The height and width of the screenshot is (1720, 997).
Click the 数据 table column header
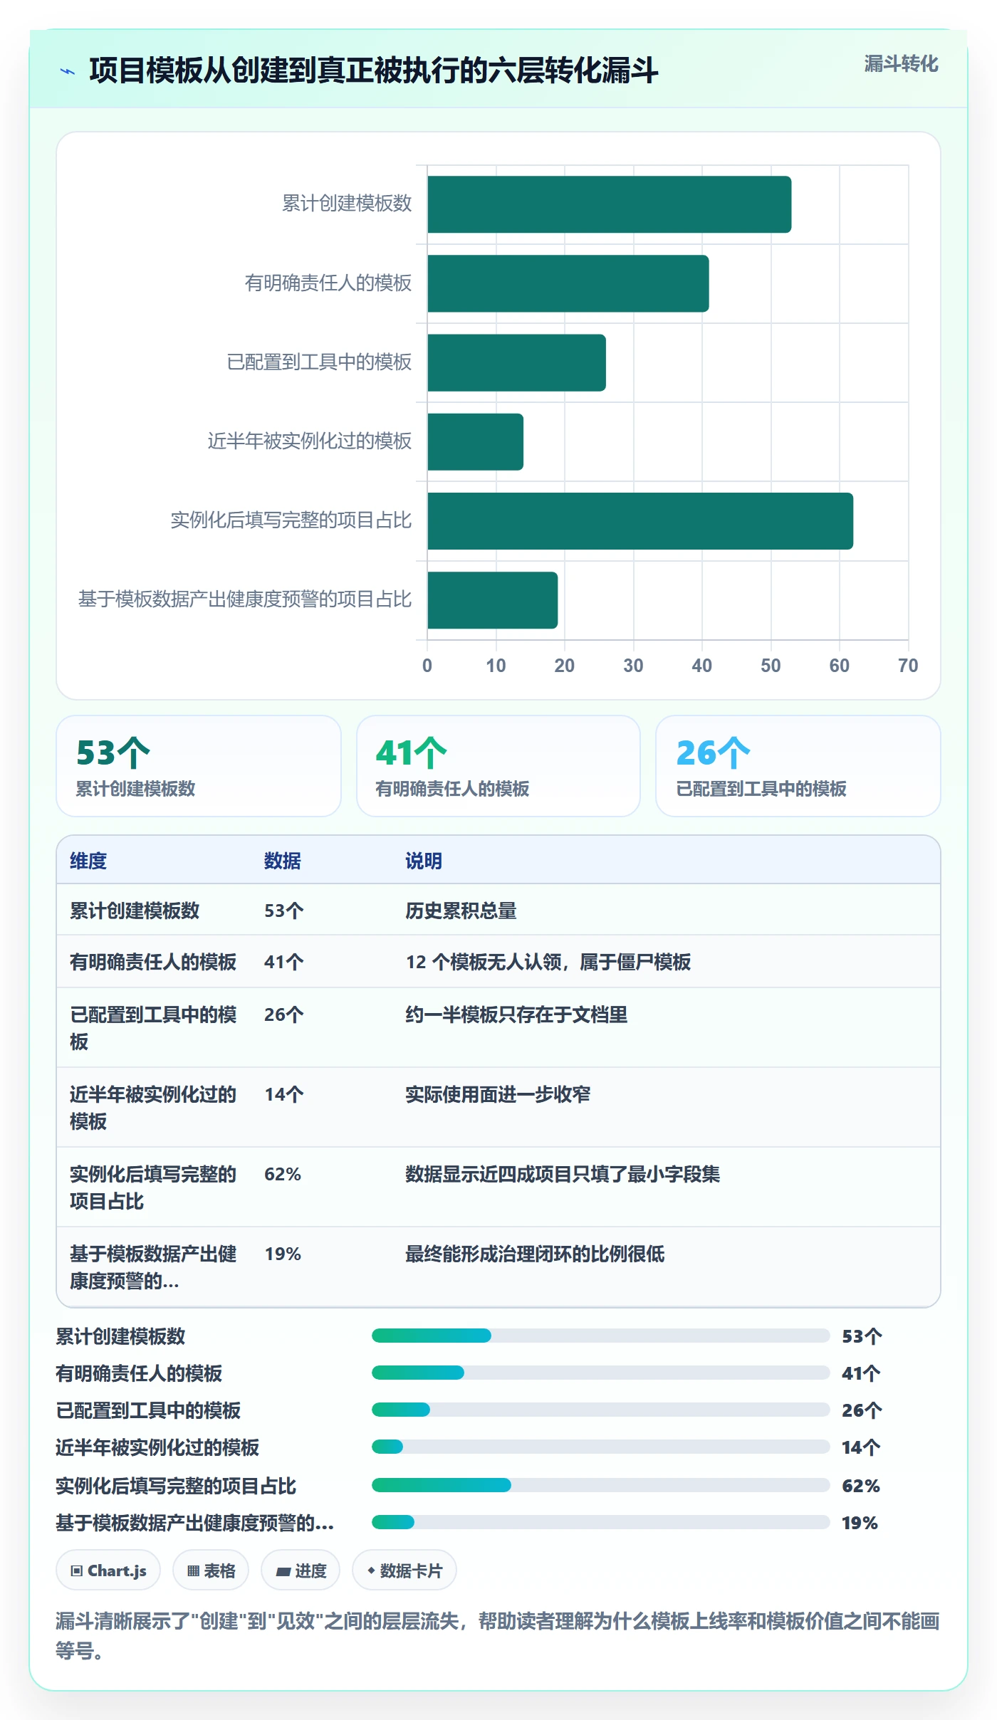(x=283, y=861)
